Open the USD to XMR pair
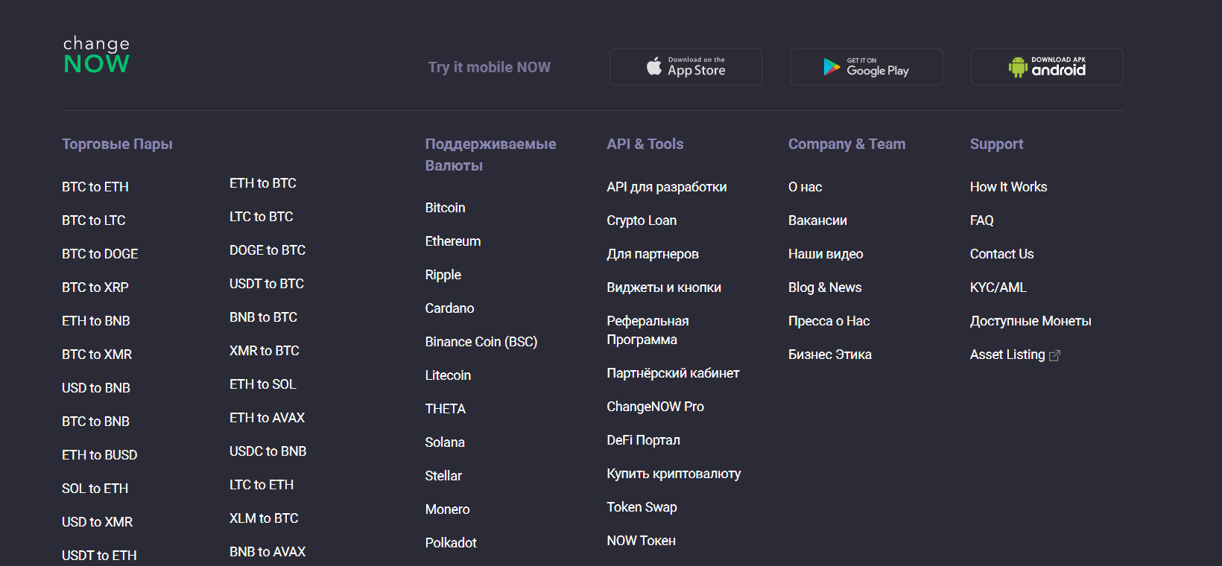 pyautogui.click(x=98, y=522)
